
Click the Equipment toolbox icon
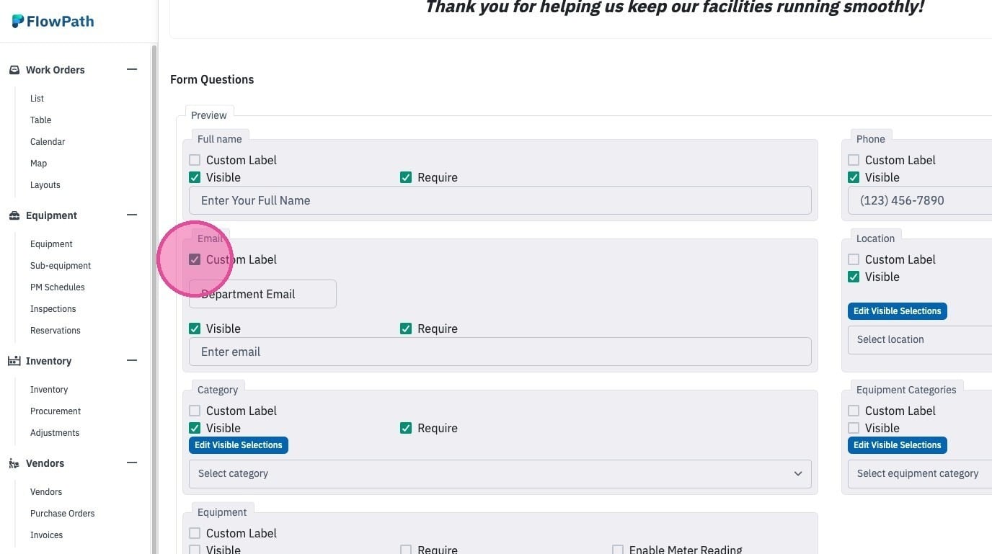click(14, 215)
